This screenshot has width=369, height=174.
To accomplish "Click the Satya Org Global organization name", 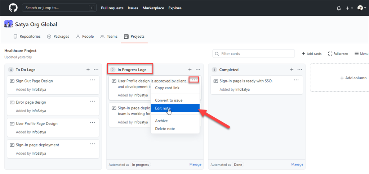I will click(36, 24).
